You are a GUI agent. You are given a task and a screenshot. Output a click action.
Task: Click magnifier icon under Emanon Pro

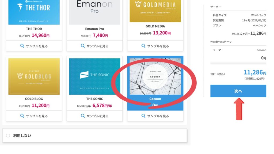click(x=83, y=46)
